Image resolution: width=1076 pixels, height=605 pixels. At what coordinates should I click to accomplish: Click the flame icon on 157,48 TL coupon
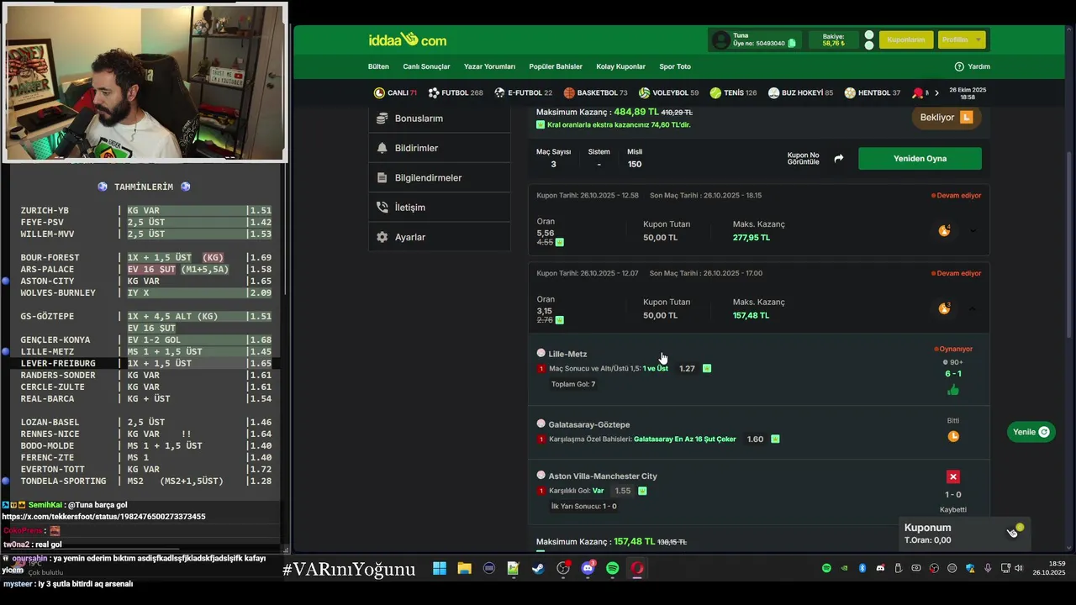(945, 308)
